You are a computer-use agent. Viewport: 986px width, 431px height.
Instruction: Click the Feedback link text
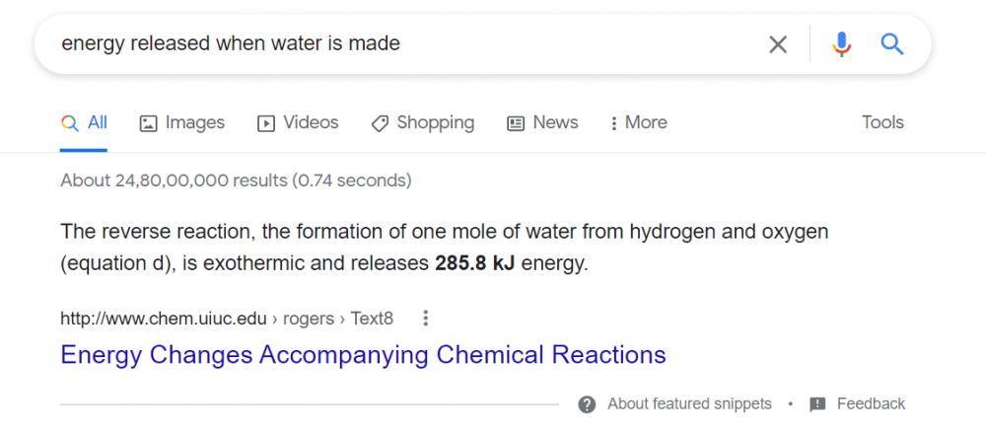click(x=871, y=404)
